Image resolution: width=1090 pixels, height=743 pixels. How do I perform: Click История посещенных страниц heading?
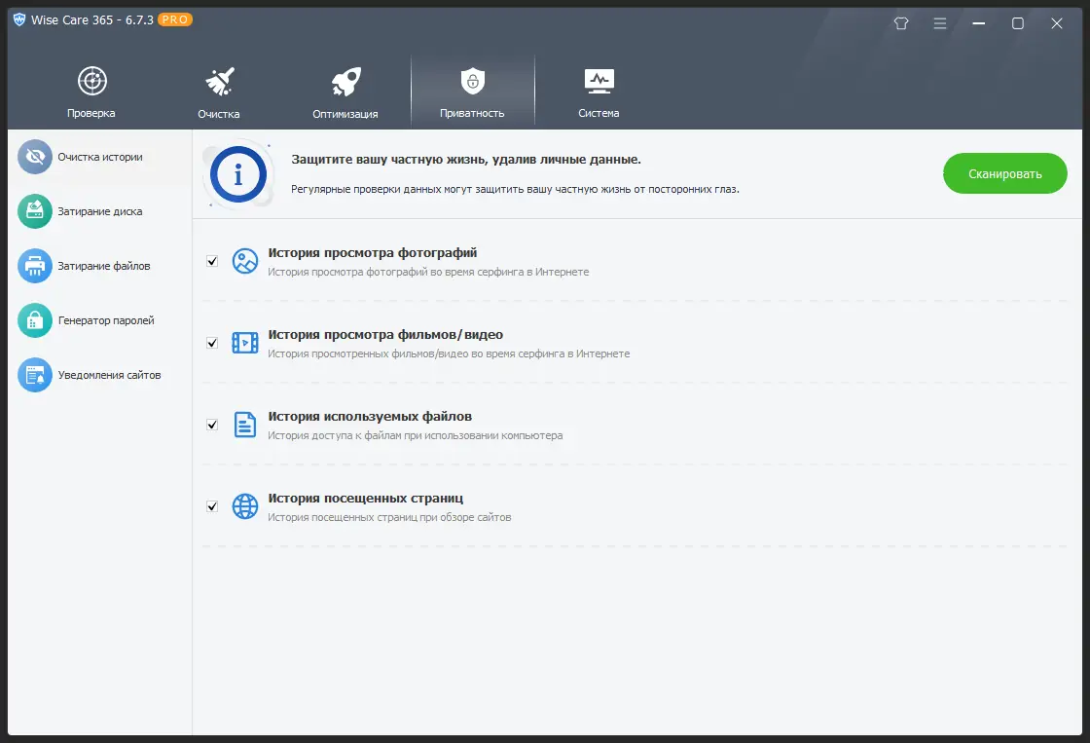click(366, 499)
